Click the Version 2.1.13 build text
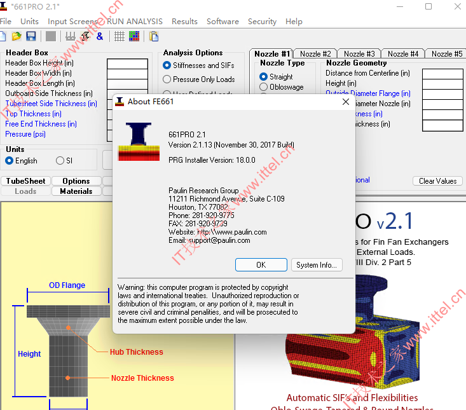Viewport: 466px width, 410px height. [231, 145]
